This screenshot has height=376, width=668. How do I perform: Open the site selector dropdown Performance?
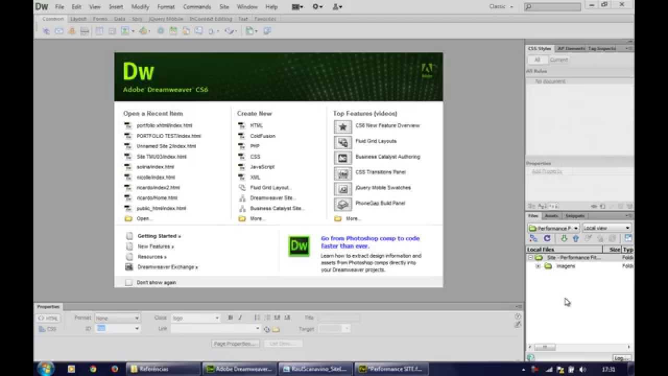click(553, 228)
